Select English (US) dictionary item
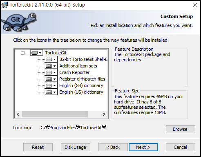The width and height of the screenshot is (201, 157). (x=81, y=92)
